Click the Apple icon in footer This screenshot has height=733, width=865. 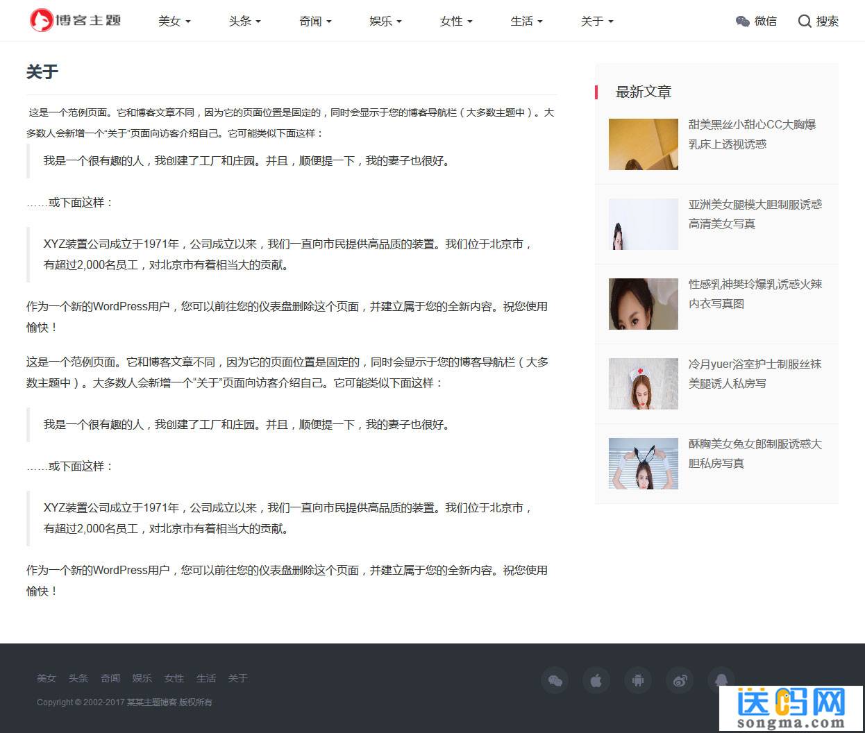coord(596,680)
